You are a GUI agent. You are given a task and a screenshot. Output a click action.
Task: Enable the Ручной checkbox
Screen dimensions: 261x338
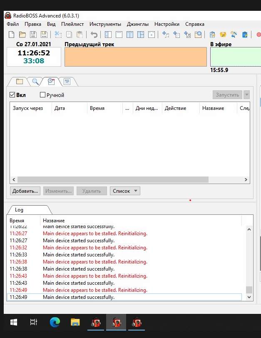(x=42, y=95)
